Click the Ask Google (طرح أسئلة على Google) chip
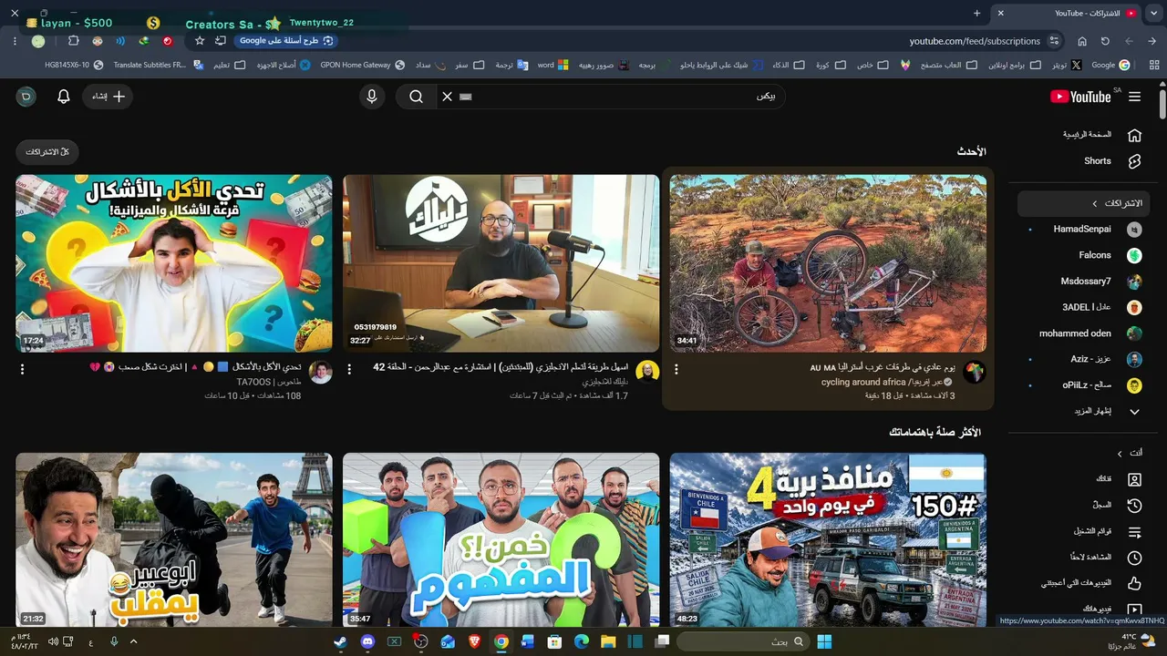 point(287,41)
